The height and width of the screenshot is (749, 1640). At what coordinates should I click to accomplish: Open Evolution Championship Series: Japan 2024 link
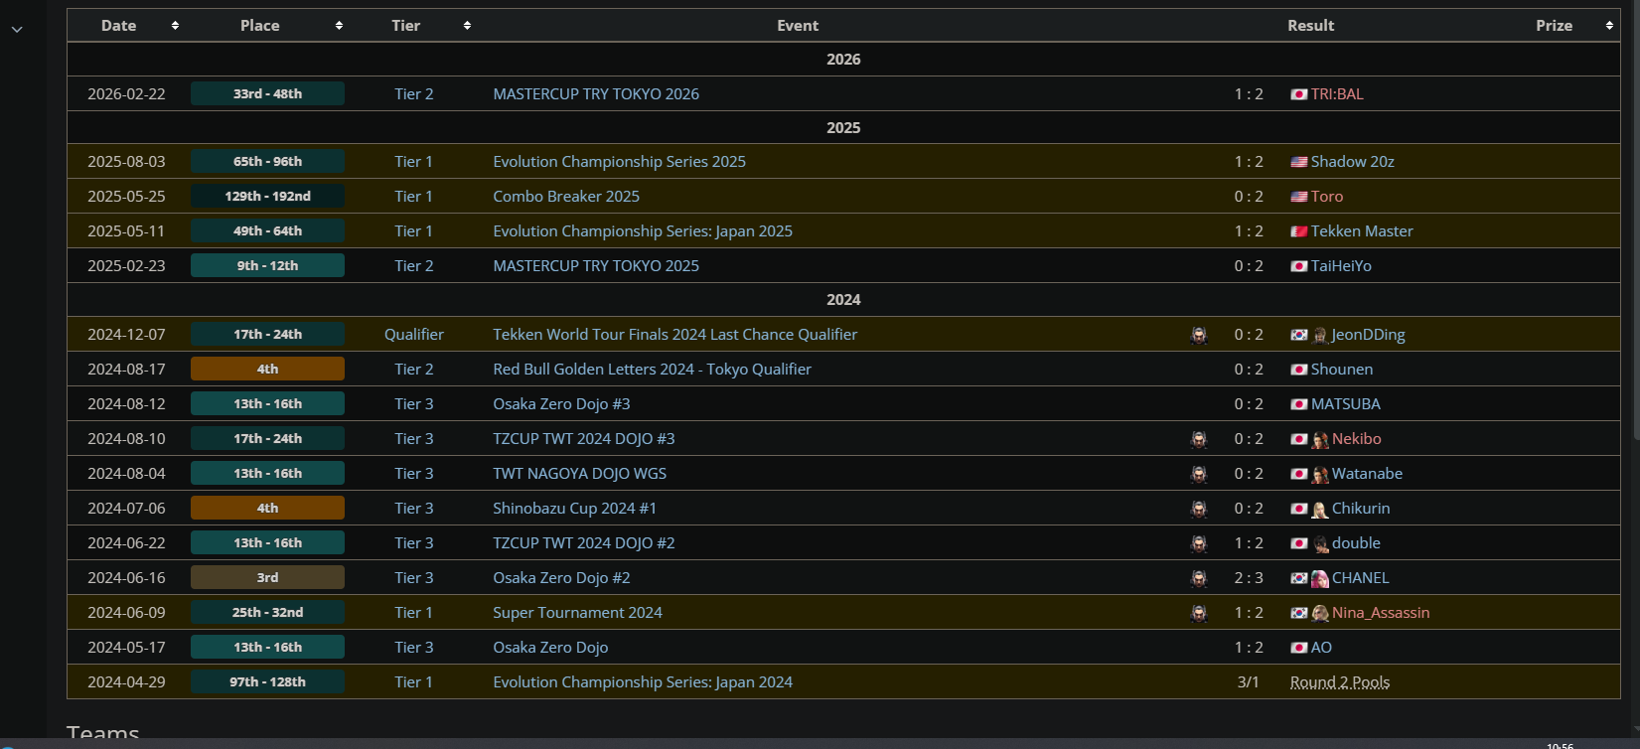(643, 682)
